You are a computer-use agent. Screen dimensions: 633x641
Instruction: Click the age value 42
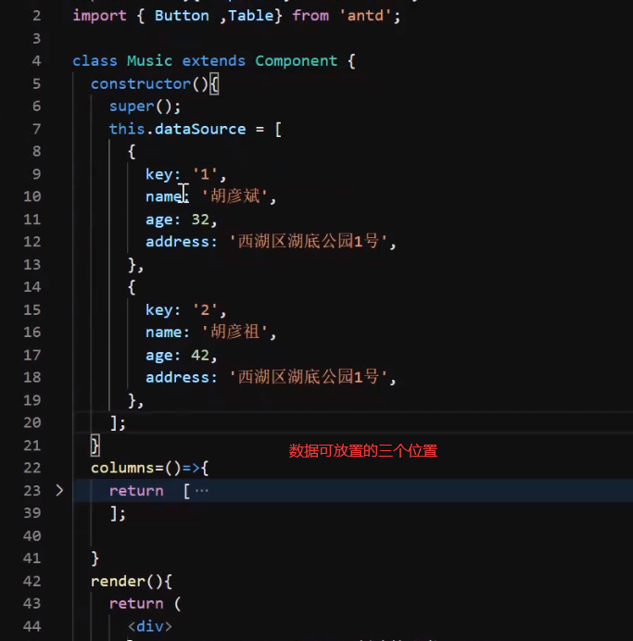(200, 355)
